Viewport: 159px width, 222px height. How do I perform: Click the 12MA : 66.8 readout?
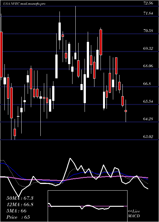click(x=20, y=205)
